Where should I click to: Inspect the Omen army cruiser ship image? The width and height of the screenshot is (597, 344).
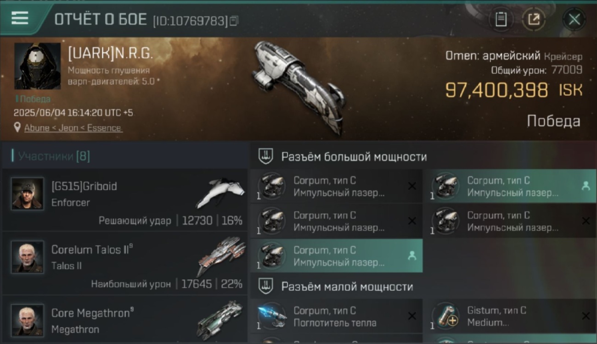point(298,87)
